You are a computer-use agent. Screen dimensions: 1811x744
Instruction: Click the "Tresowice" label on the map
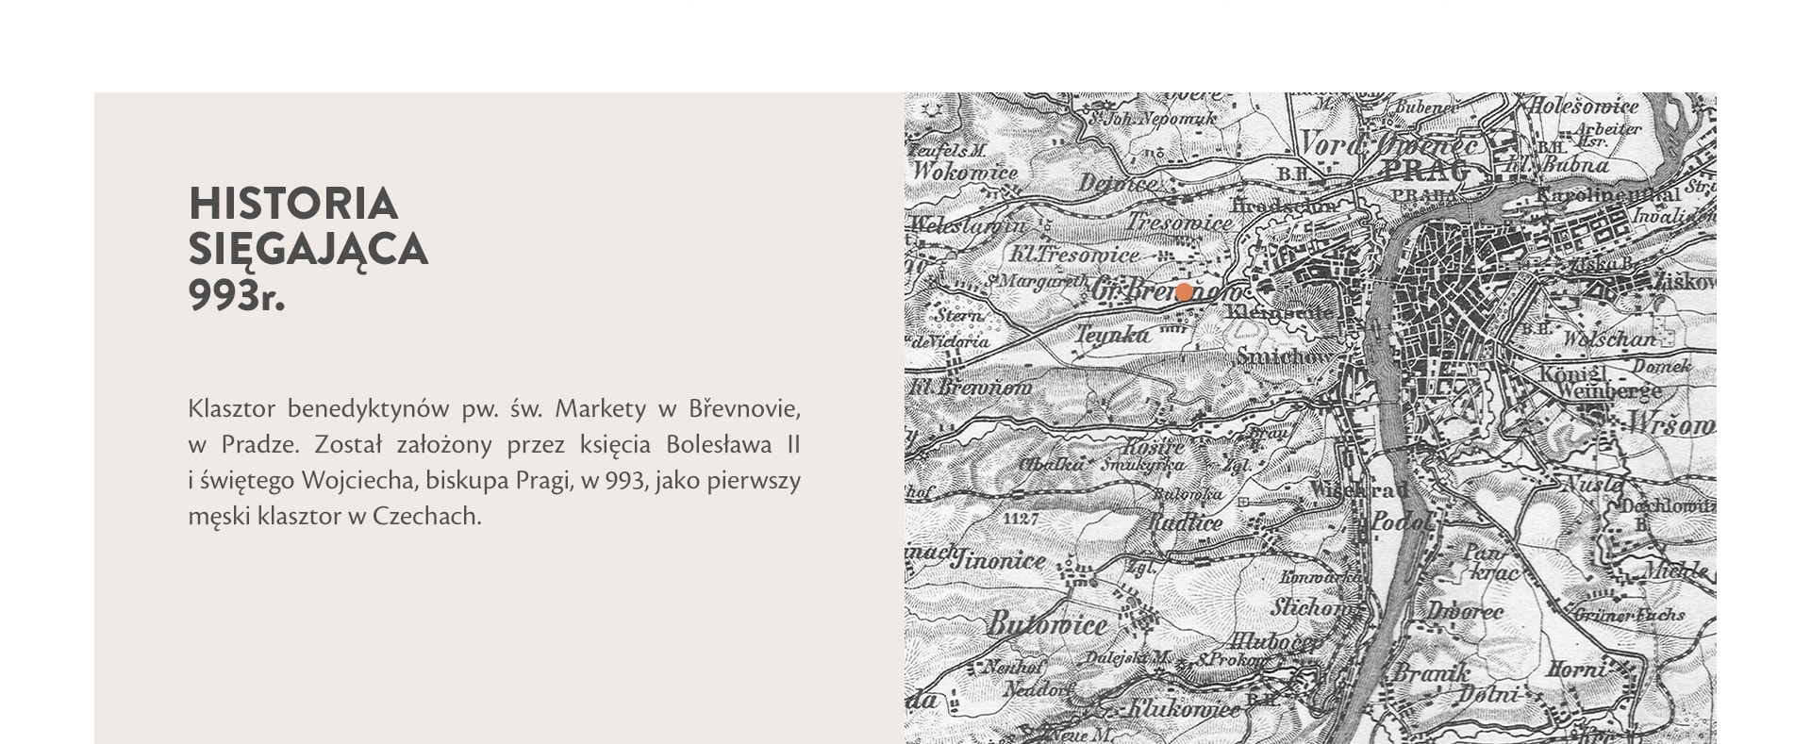[x=1179, y=223]
